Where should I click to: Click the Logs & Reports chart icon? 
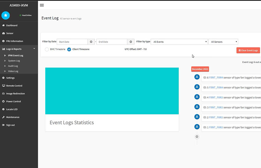(x=4, y=49)
